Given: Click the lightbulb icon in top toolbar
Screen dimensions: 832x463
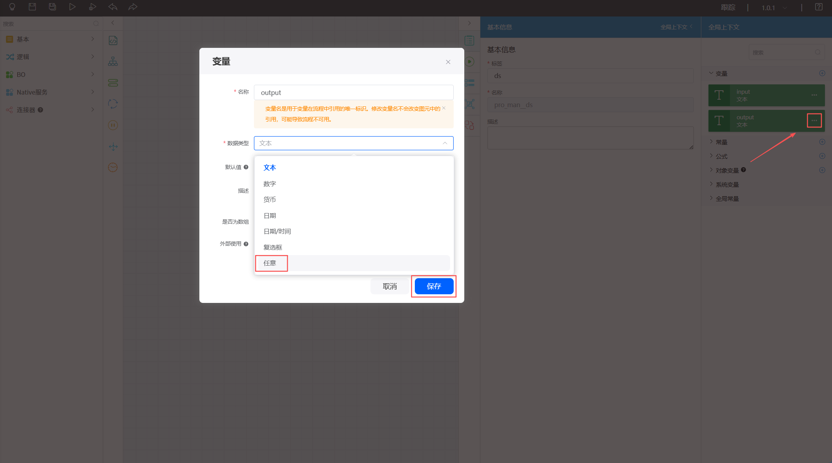Looking at the screenshot, I should [12, 7].
